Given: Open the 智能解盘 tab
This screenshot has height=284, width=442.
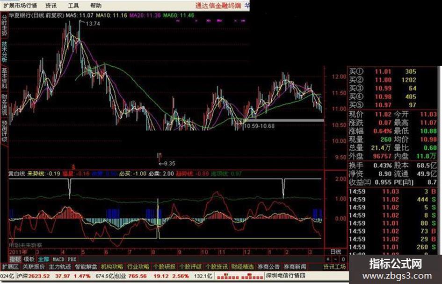Looking at the screenshot, I should (86, 267).
